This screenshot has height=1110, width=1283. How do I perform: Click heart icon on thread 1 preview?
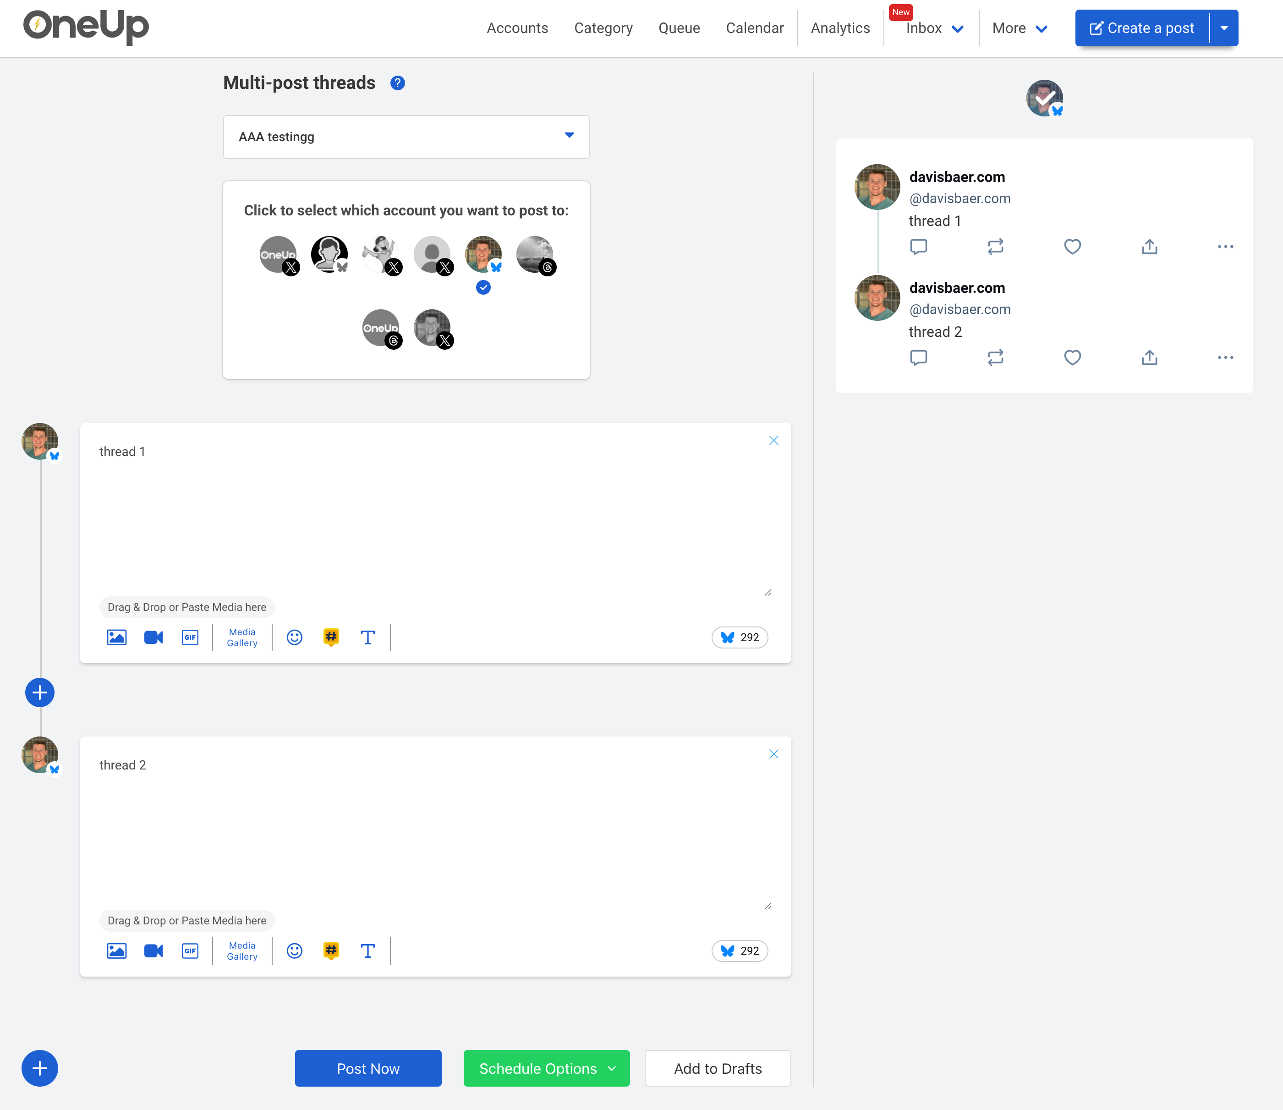click(1073, 247)
